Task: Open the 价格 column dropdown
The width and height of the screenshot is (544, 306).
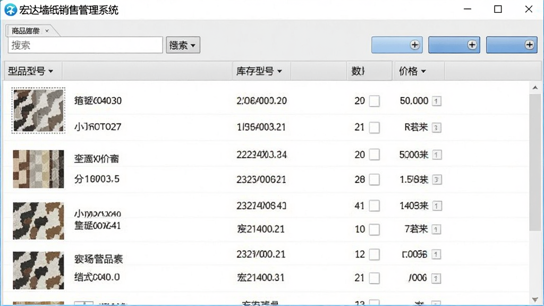Action: (423, 71)
